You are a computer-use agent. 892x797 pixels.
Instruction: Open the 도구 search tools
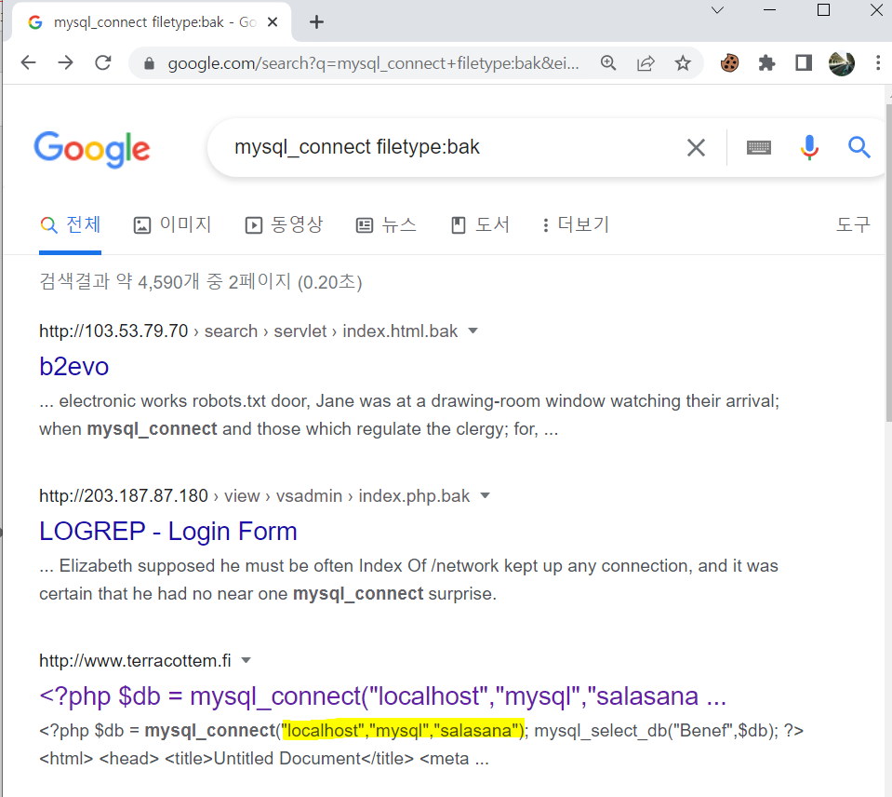(853, 225)
